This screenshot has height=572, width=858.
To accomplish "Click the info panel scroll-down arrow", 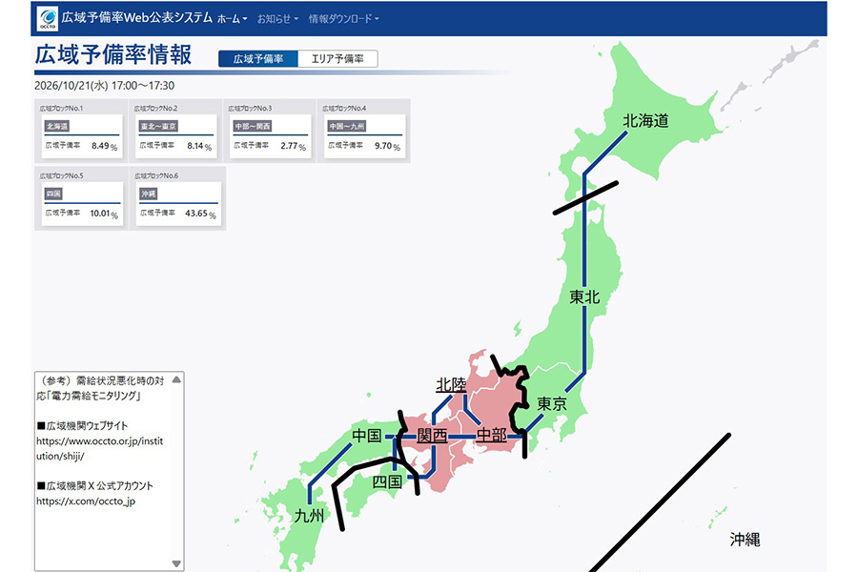I will click(176, 563).
